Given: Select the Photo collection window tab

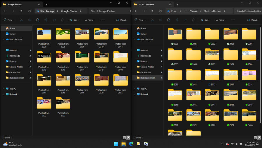Looking at the screenshot, I should (153, 4).
